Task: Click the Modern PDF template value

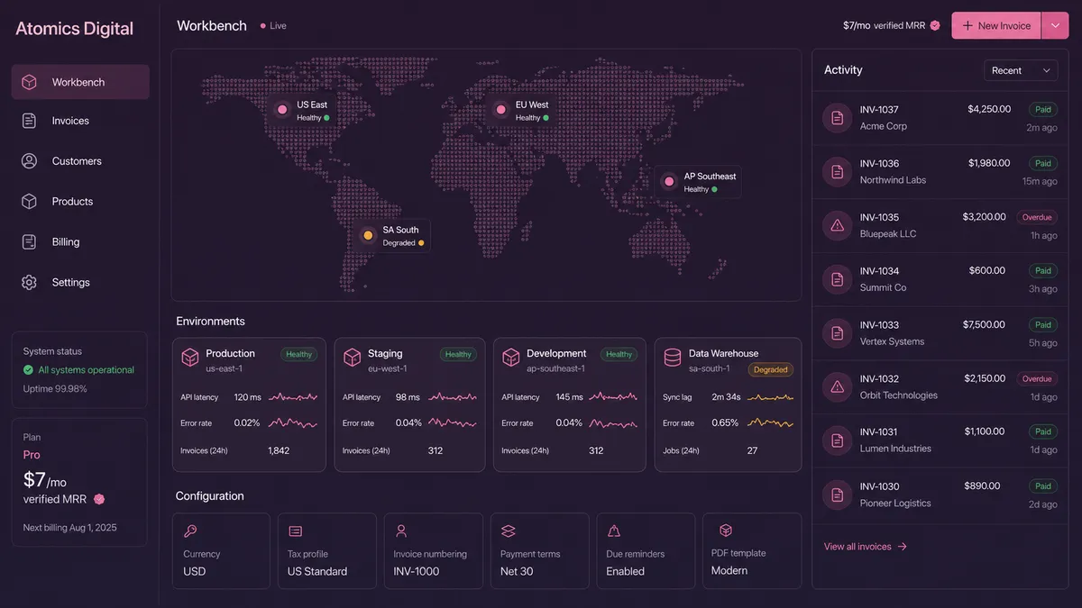Action: pos(729,570)
